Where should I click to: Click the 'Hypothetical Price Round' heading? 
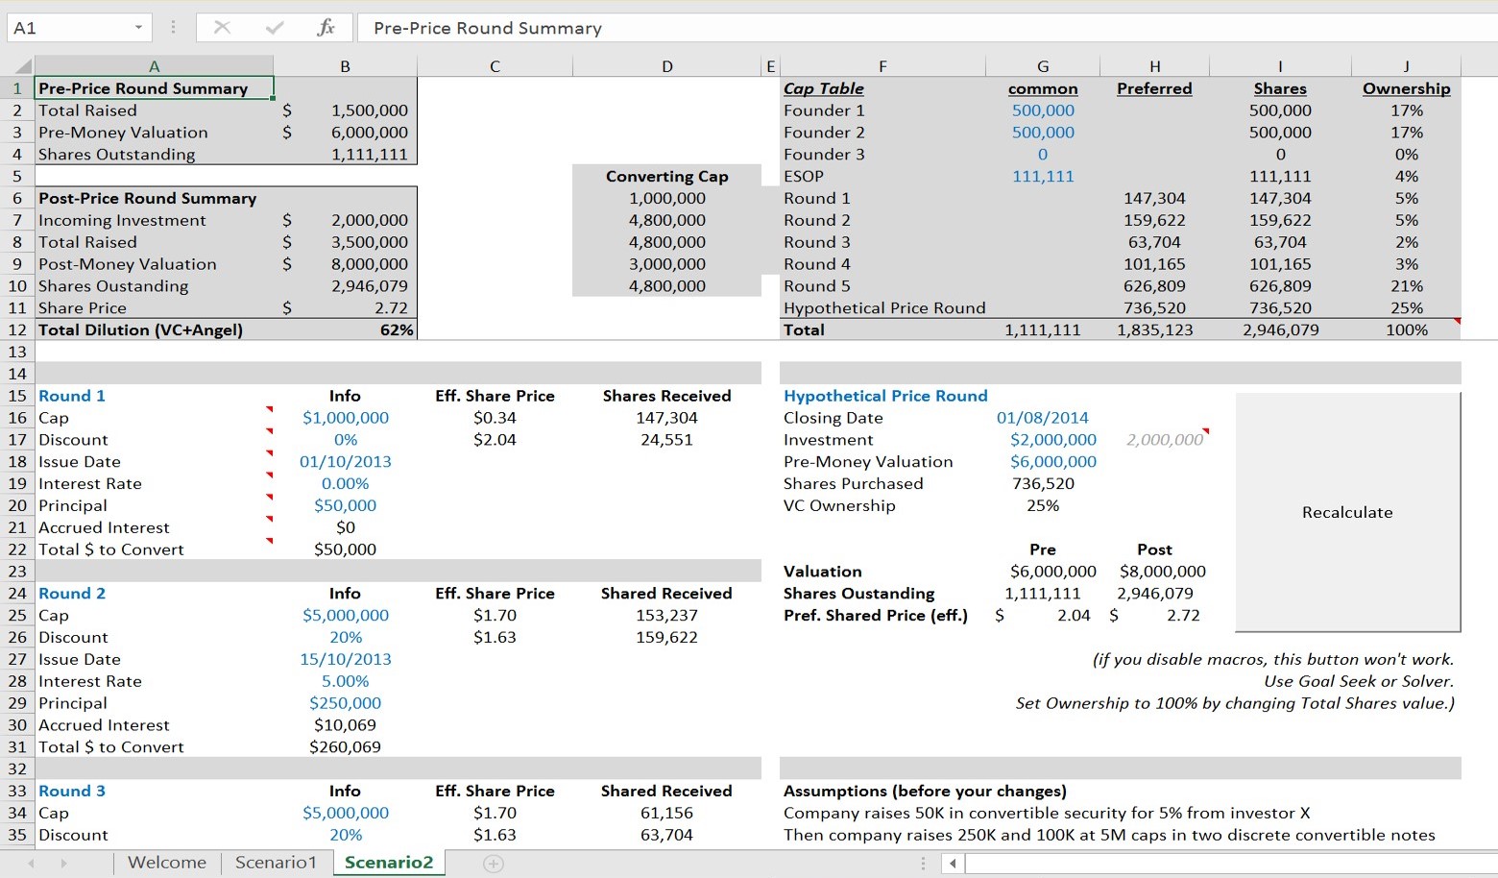(885, 396)
